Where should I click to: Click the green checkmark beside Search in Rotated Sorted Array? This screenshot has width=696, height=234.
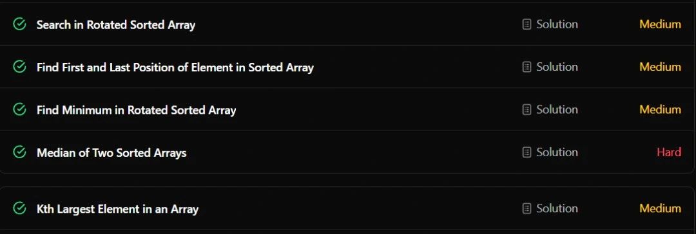click(19, 24)
